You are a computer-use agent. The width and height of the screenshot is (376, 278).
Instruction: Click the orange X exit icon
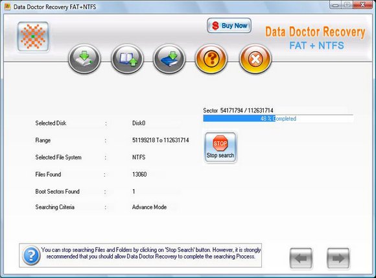[255, 58]
